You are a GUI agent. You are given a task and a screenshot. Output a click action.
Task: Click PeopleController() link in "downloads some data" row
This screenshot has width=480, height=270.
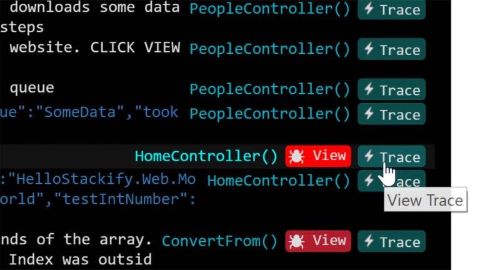270,9
